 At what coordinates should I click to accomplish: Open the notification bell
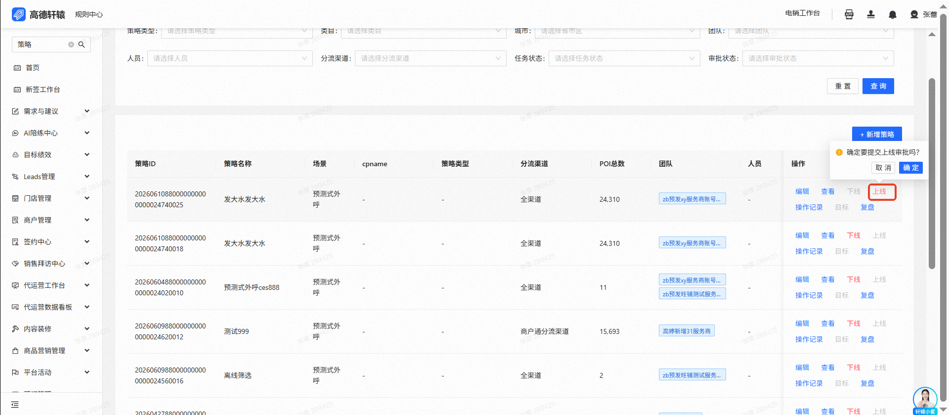(x=893, y=14)
